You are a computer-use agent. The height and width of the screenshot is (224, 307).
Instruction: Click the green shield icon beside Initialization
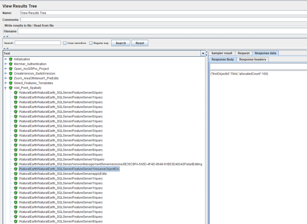pyautogui.click(x=11, y=59)
